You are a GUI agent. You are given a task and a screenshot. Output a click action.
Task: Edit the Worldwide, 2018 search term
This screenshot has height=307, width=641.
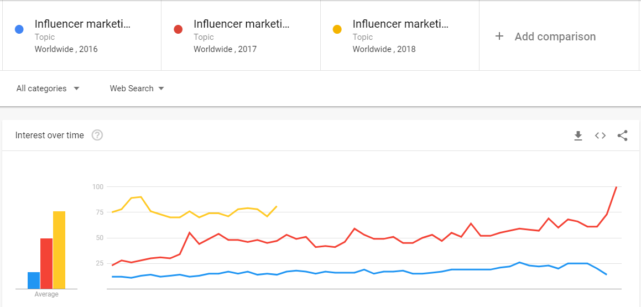pos(400,24)
